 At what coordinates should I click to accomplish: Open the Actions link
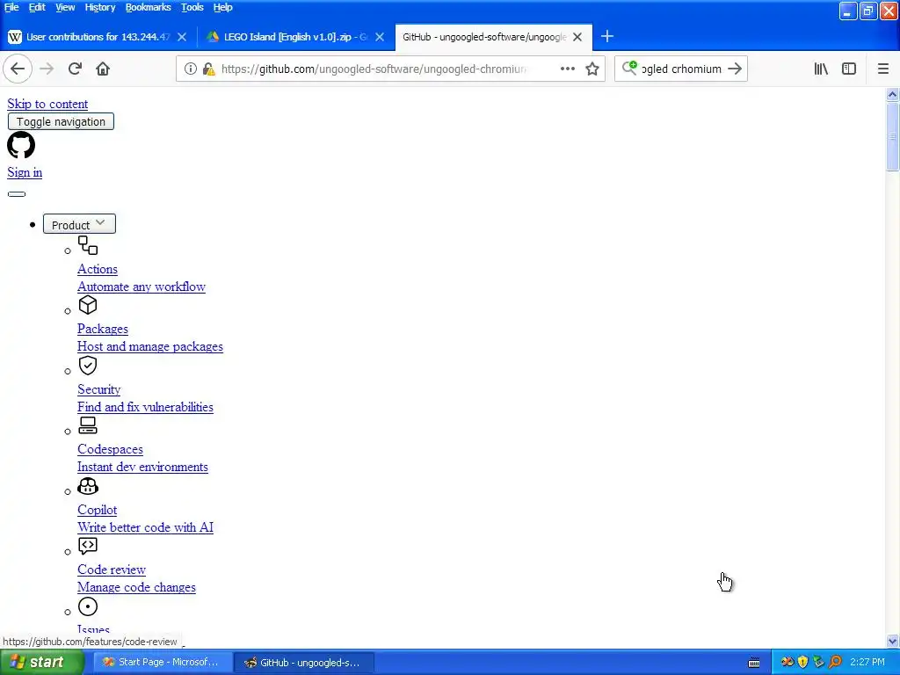pyautogui.click(x=98, y=269)
